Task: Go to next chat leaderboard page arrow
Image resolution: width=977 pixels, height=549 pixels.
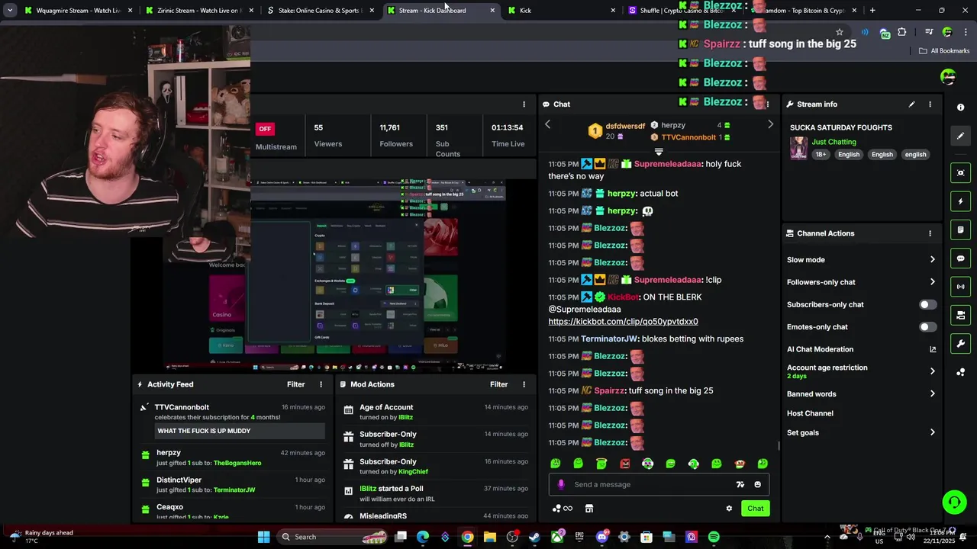Action: coord(770,124)
